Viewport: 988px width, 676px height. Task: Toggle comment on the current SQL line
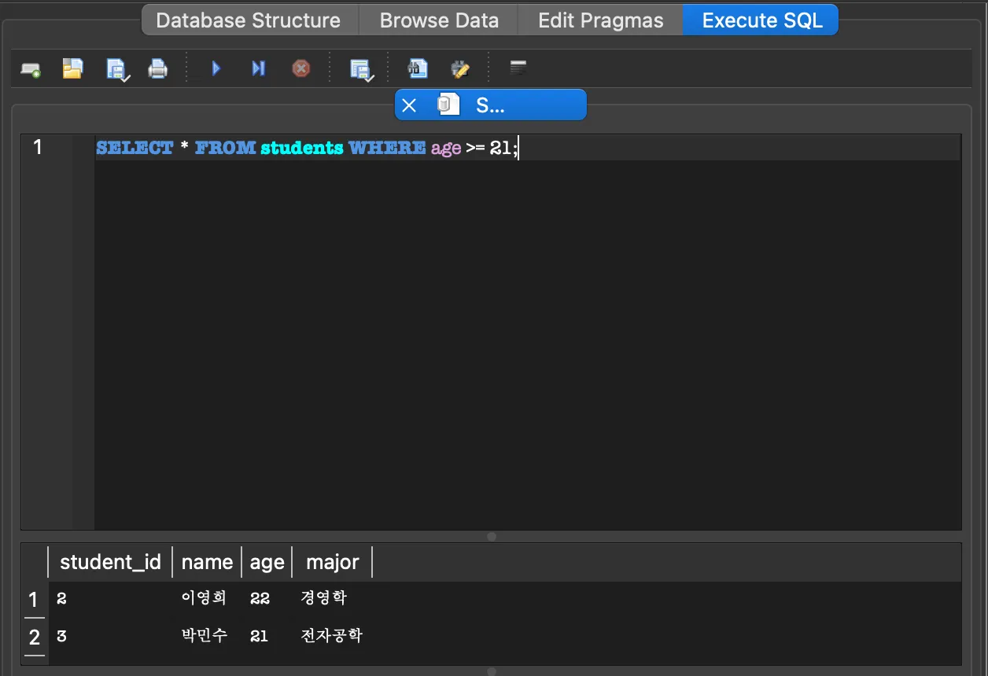pos(518,68)
